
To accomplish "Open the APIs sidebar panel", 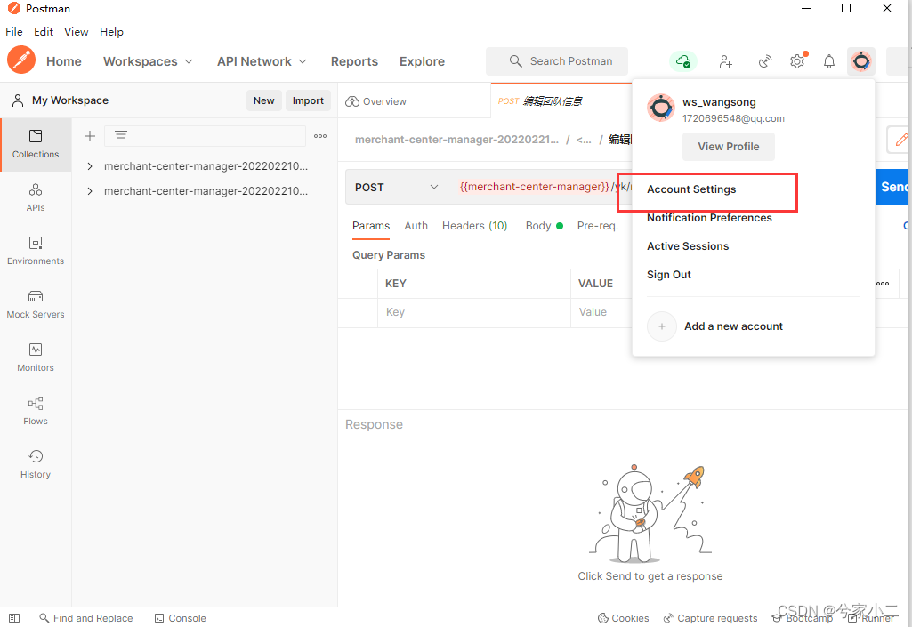I will pos(36,197).
